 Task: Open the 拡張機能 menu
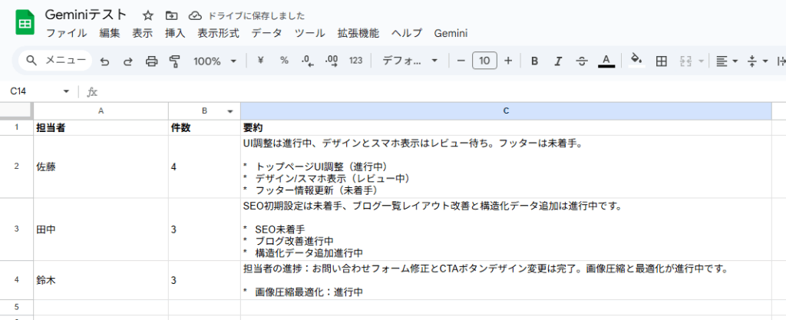pyautogui.click(x=358, y=33)
